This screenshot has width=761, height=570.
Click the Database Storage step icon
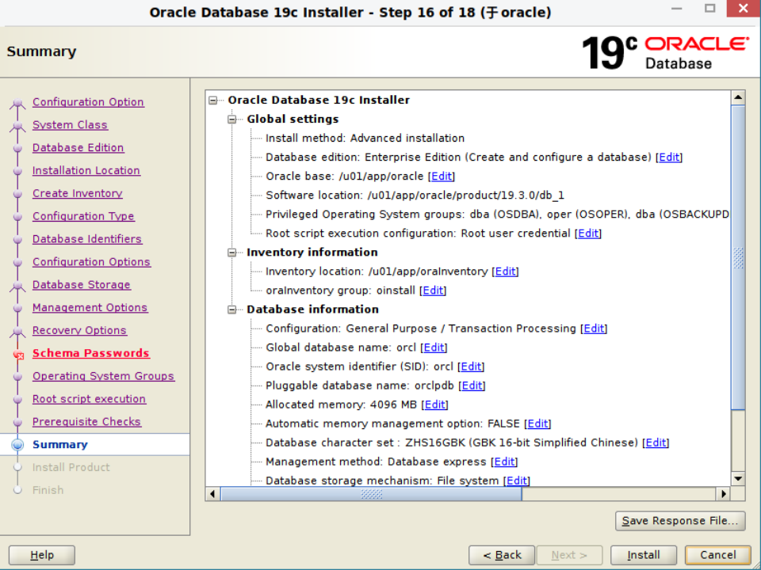tap(19, 284)
